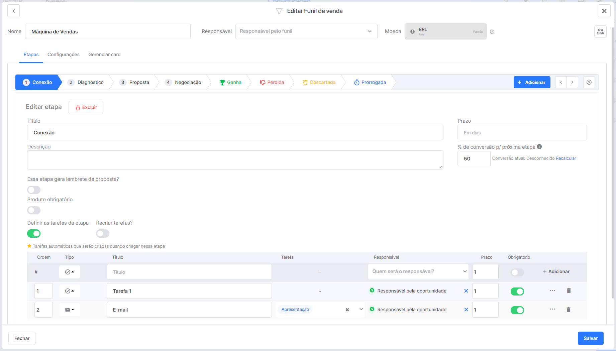Toggle Obrigatório for E-mail task
The width and height of the screenshot is (616, 351).
tap(517, 310)
